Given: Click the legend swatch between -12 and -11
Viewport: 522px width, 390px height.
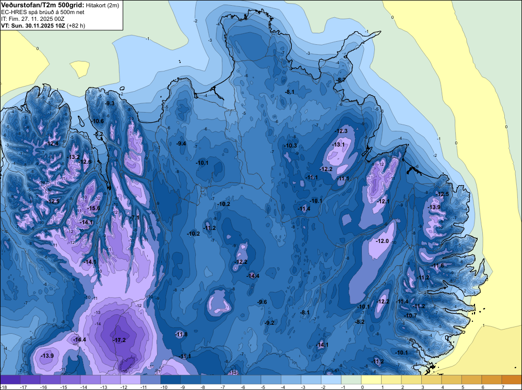Looking at the screenshot, I should pyautogui.click(x=130, y=380).
